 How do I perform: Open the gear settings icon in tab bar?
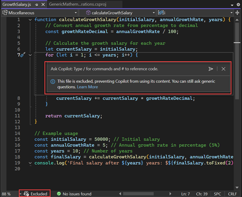click(x=238, y=5)
